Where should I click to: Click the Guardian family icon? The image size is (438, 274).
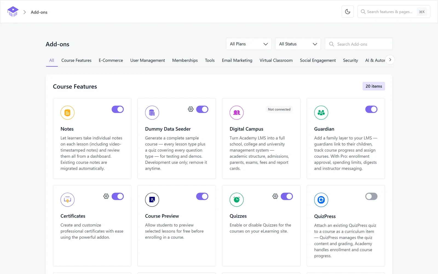click(321, 113)
